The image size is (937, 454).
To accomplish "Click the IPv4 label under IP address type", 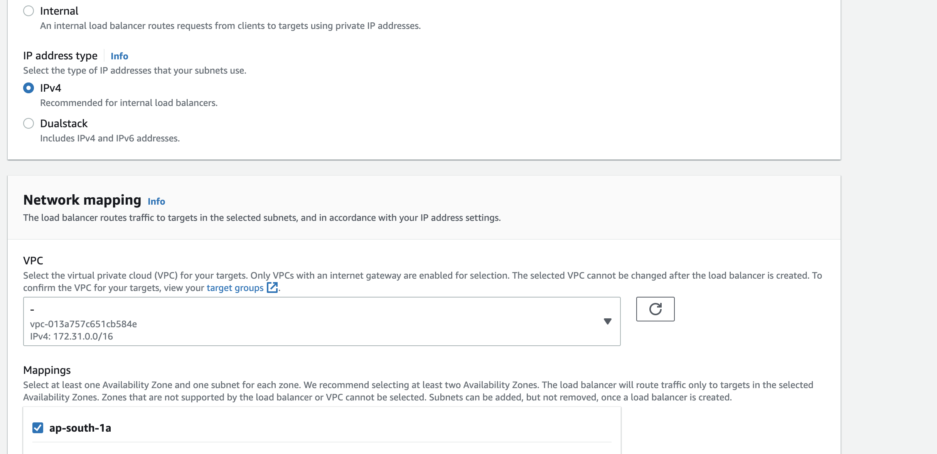I will [49, 87].
